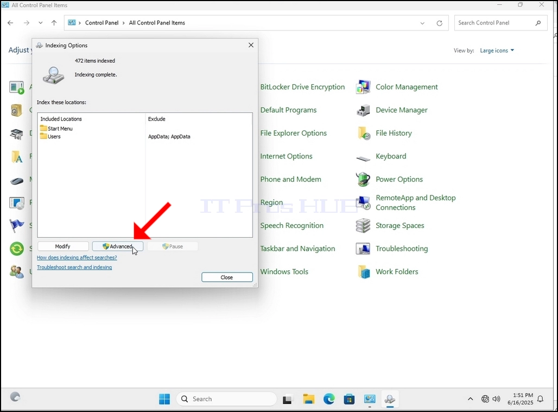Image resolution: width=558 pixels, height=412 pixels.
Task: Click the Modify button in Indexing Options
Action: pyautogui.click(x=63, y=246)
